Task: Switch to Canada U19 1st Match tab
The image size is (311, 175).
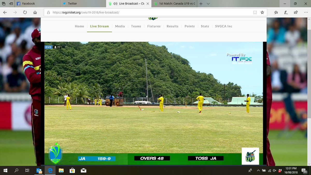Action: point(175,4)
